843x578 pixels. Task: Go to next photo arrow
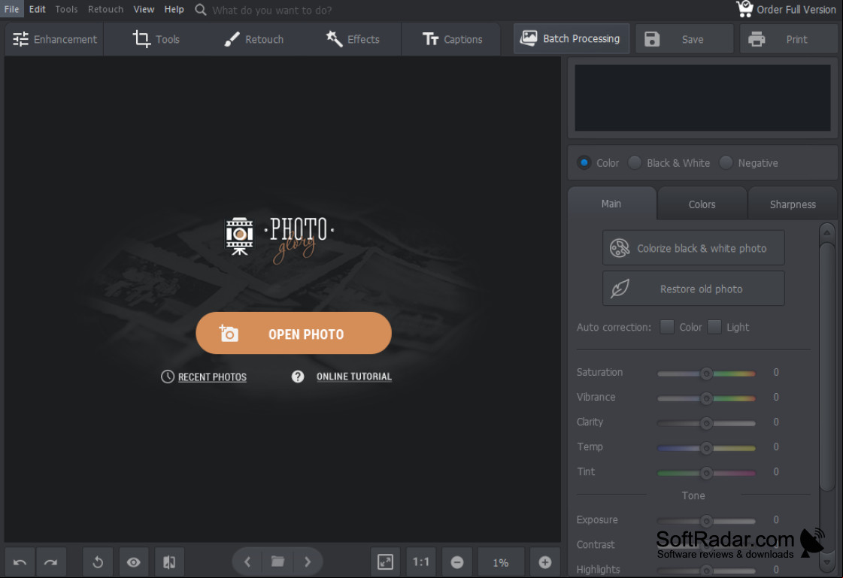[x=308, y=562]
